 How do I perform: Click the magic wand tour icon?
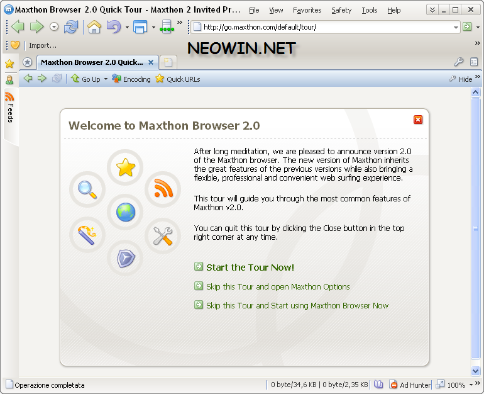87,235
